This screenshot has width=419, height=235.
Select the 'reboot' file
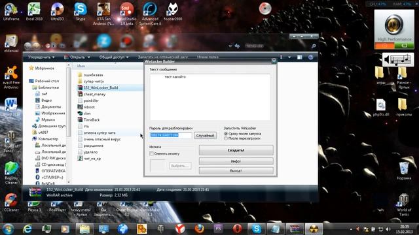click(x=89, y=107)
